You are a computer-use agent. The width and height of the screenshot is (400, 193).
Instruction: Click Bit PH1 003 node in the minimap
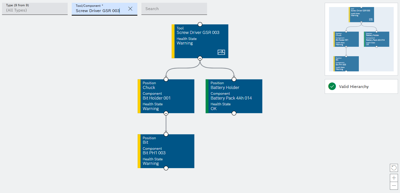click(x=346, y=64)
